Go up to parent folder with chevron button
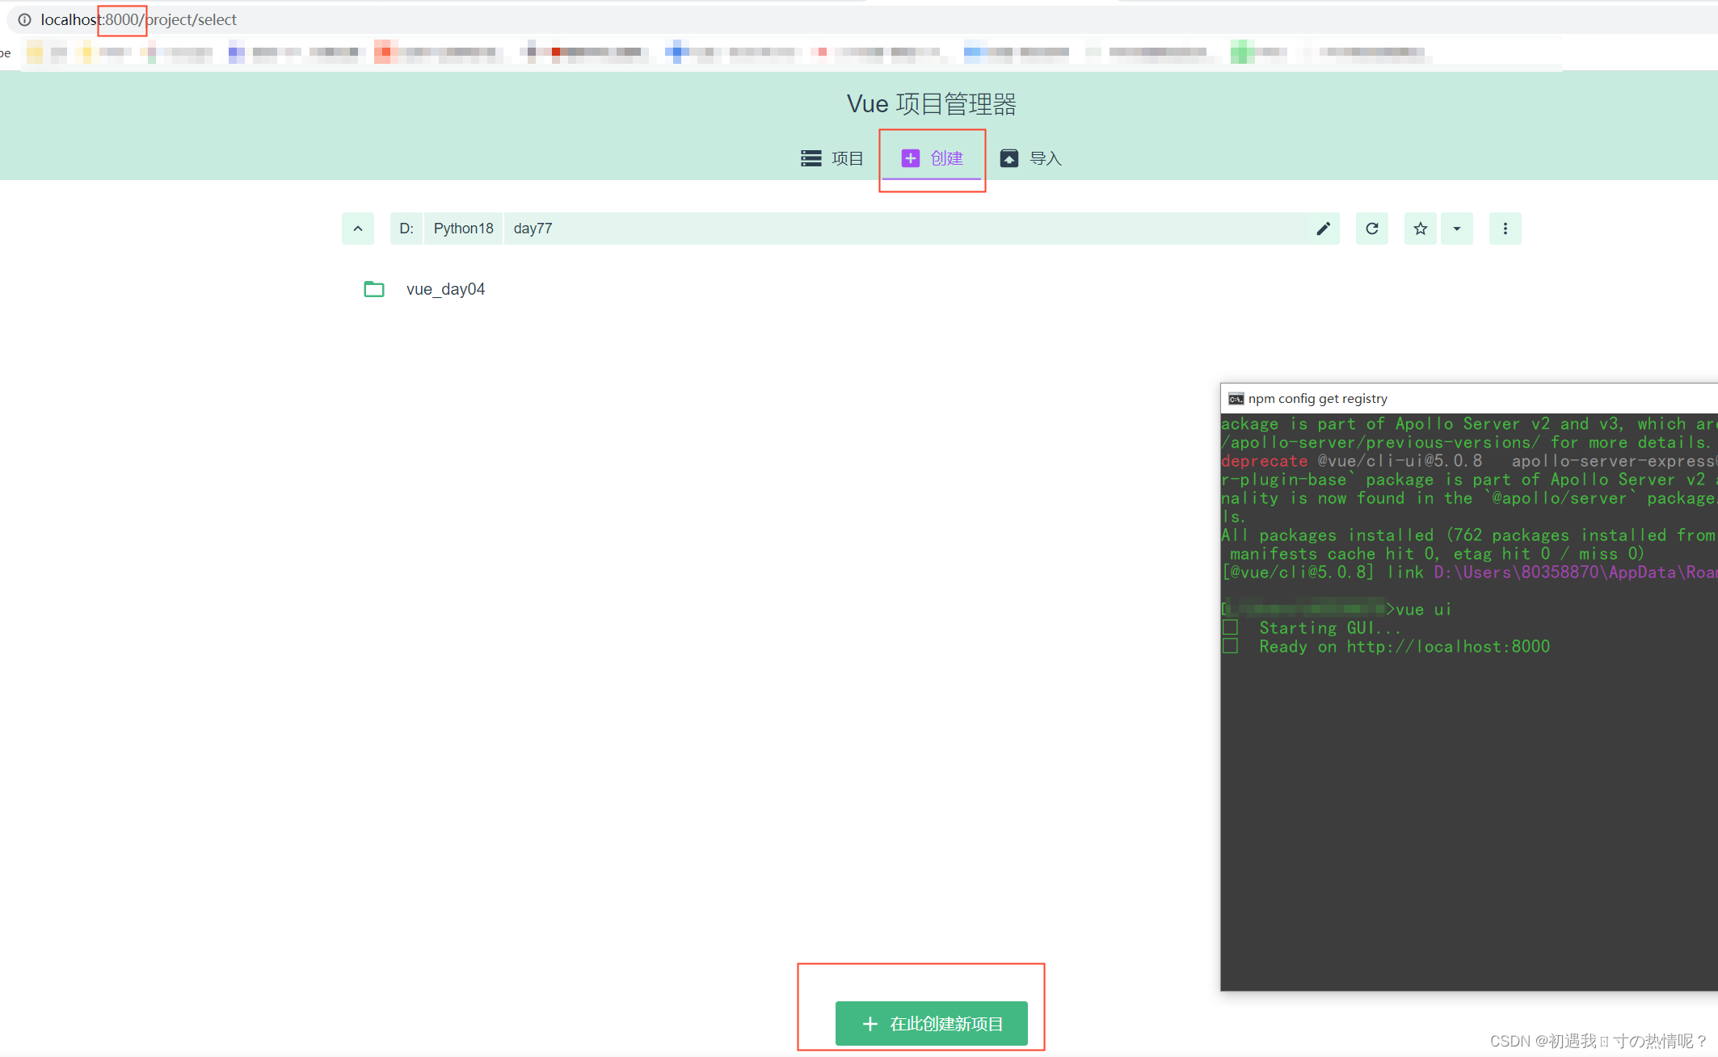The width and height of the screenshot is (1718, 1057). [358, 229]
